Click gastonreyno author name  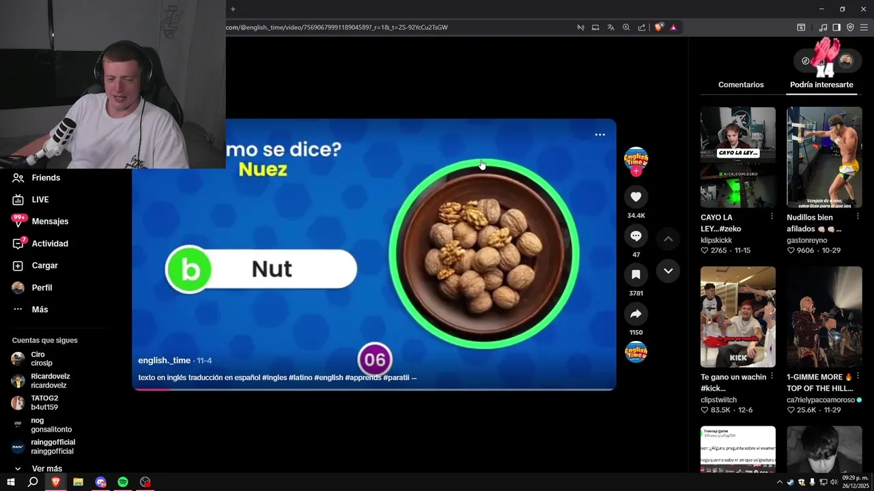pyautogui.click(x=807, y=241)
